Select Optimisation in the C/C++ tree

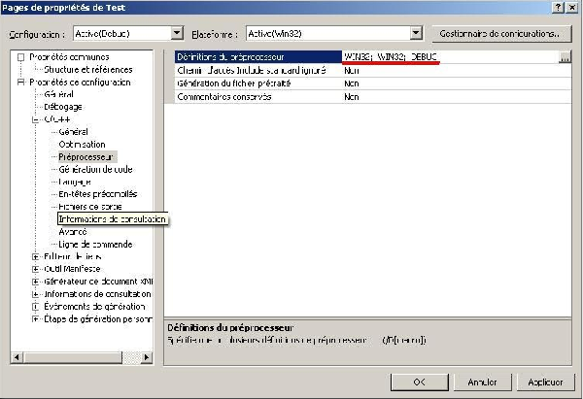[x=82, y=144]
